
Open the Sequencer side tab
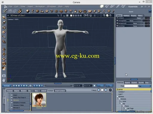click(x=4, y=93)
